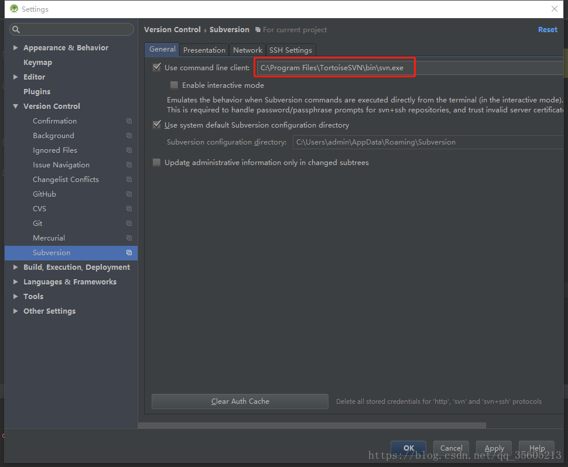Click the 'For current project' icon in header
The height and width of the screenshot is (467, 568).
click(258, 30)
